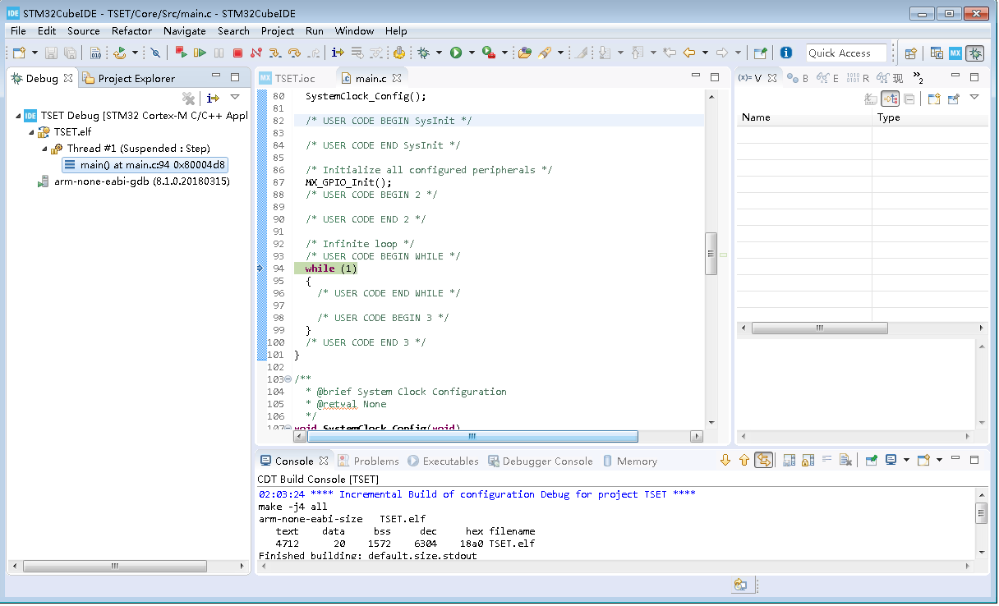This screenshot has height=606, width=999.
Task: Switch to the C/C++ perspective icon
Action: (937, 53)
